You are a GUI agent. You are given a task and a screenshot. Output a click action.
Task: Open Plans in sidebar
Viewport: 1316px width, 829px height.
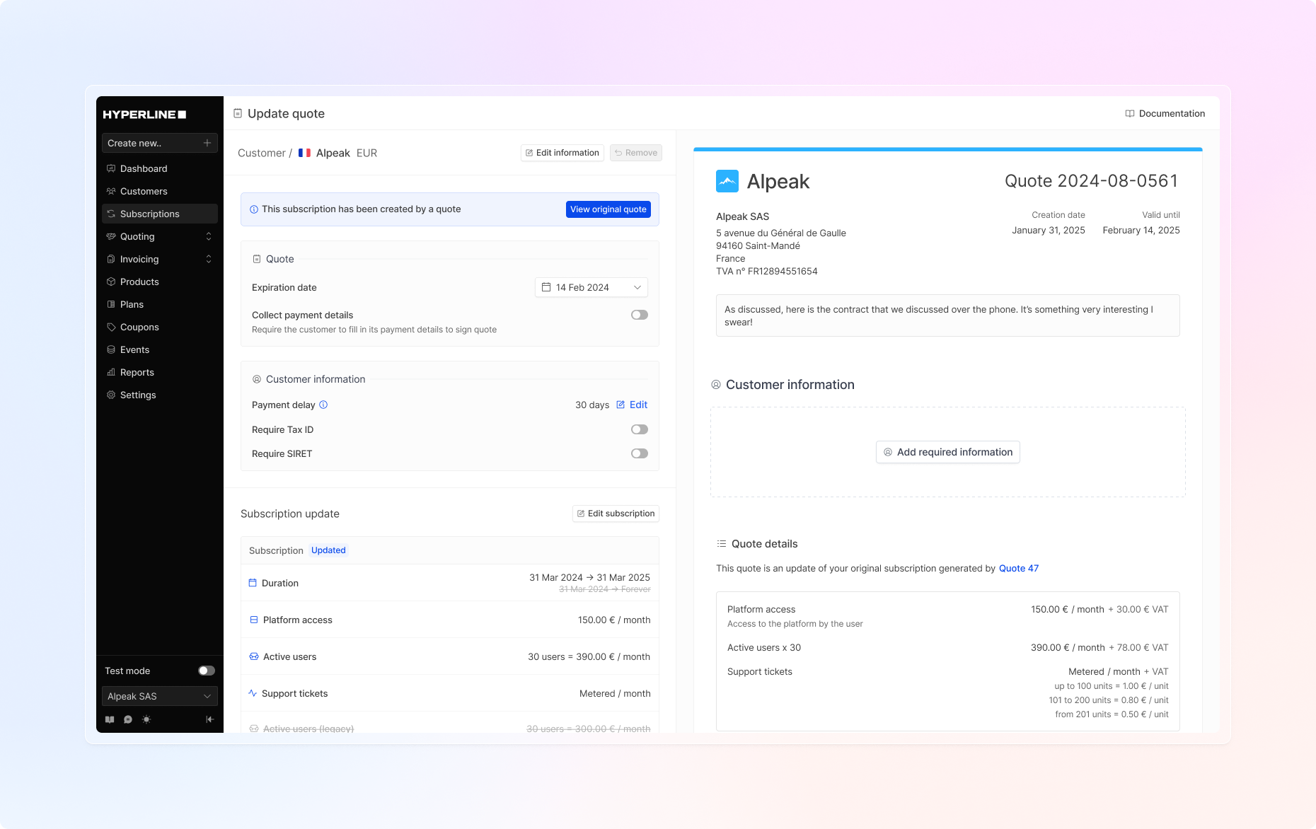coord(160,304)
